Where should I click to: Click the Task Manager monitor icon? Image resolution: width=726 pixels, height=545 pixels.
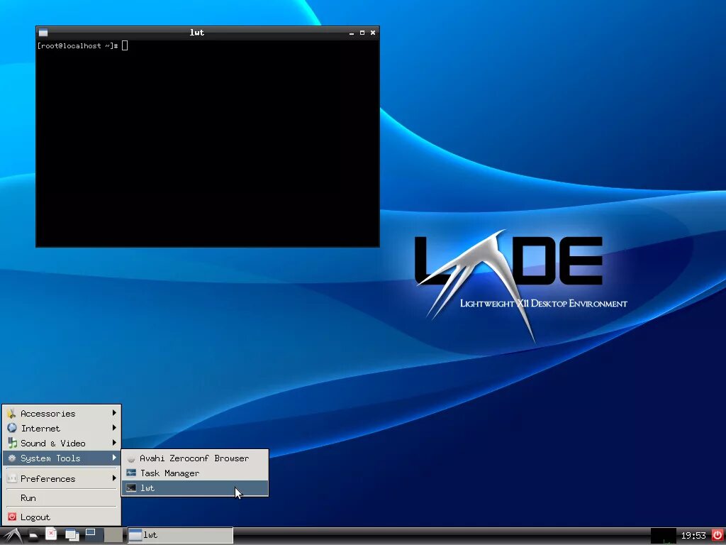point(131,473)
